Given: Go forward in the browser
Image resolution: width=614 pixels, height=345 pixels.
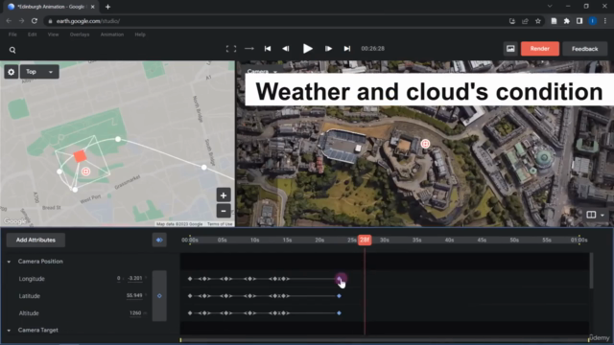Looking at the screenshot, I should pos(21,21).
